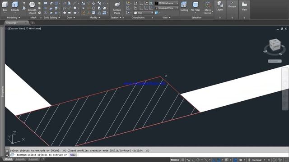This screenshot has height=162, width=289.
Task: Click the viewport label Custom View
Action: pos(16,28)
